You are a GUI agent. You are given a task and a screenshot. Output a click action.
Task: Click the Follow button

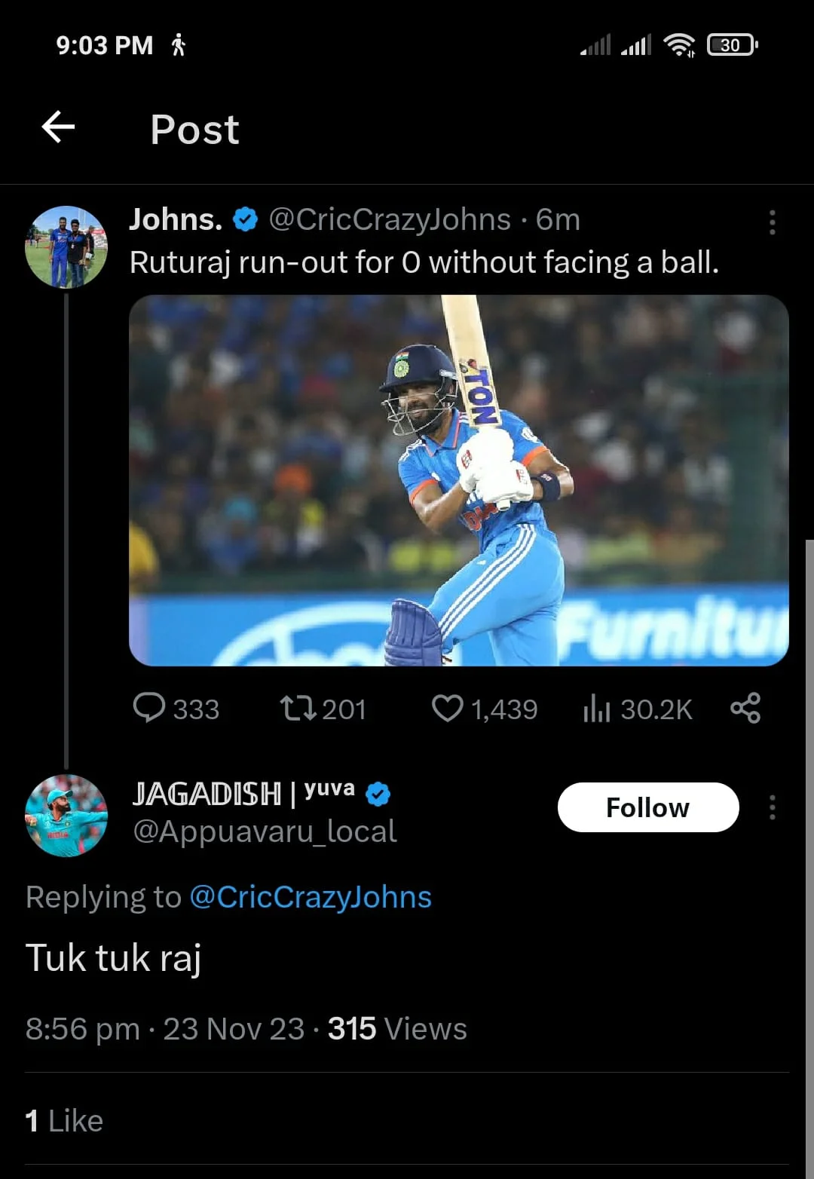point(647,807)
